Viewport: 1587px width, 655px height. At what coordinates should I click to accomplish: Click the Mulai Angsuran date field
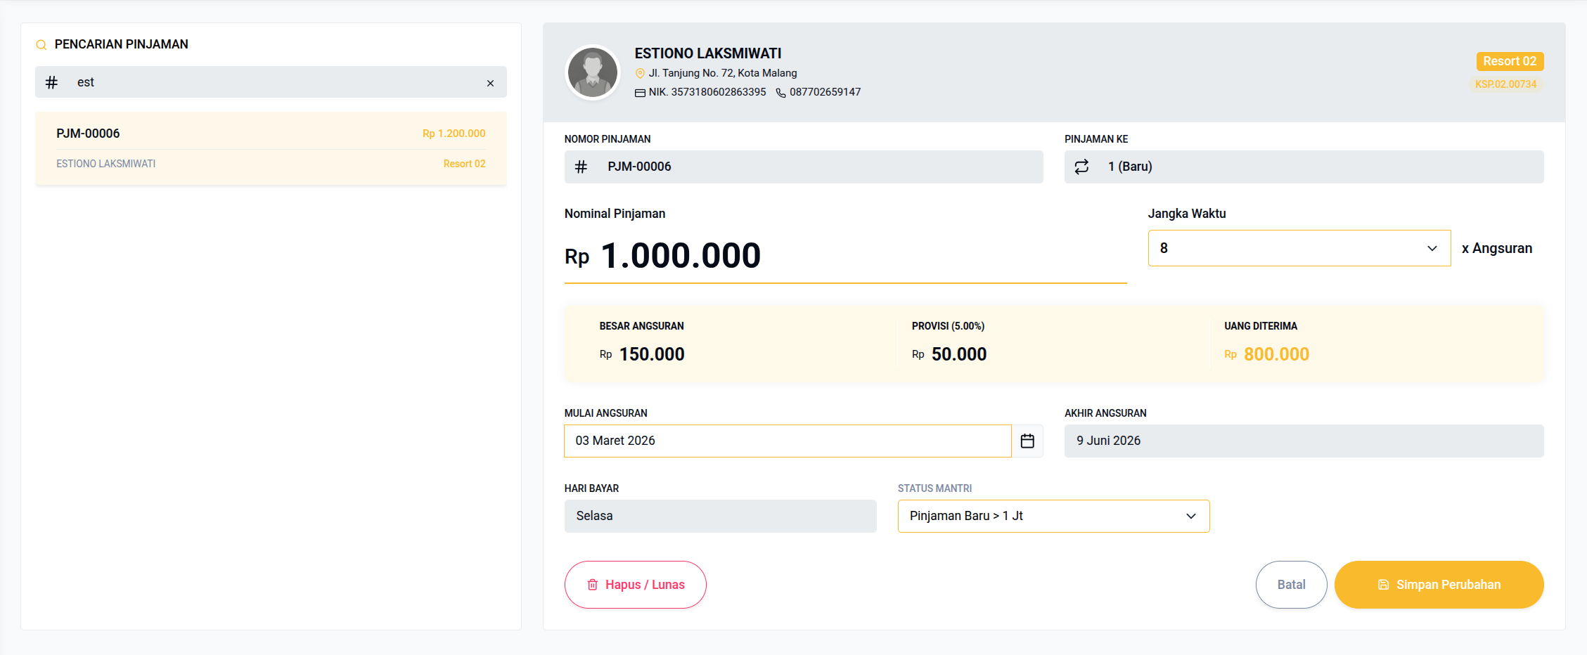click(x=787, y=441)
